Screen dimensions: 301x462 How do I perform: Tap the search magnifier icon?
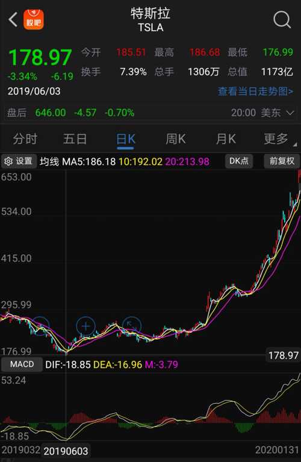(x=282, y=20)
